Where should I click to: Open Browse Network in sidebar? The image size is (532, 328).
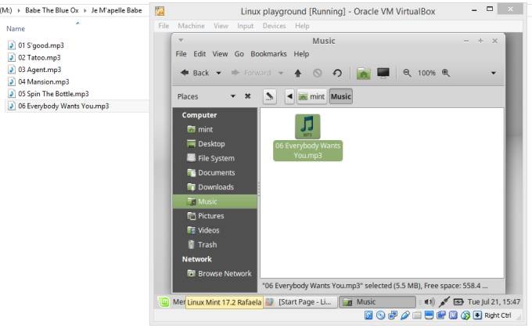[215, 273]
